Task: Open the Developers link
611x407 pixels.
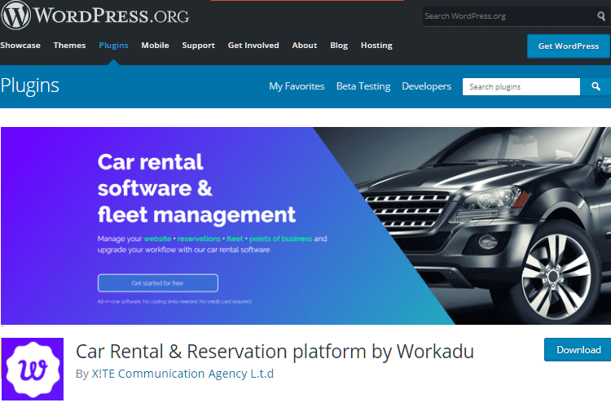Action: 426,86
